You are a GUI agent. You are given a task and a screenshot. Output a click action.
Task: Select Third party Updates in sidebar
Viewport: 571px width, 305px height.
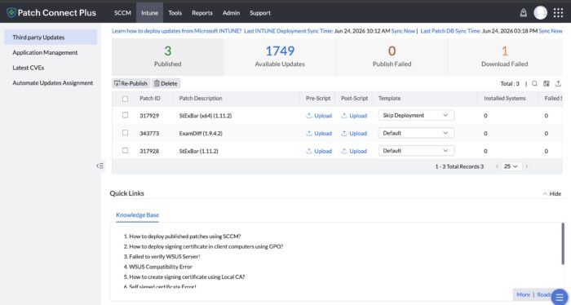tap(51, 38)
